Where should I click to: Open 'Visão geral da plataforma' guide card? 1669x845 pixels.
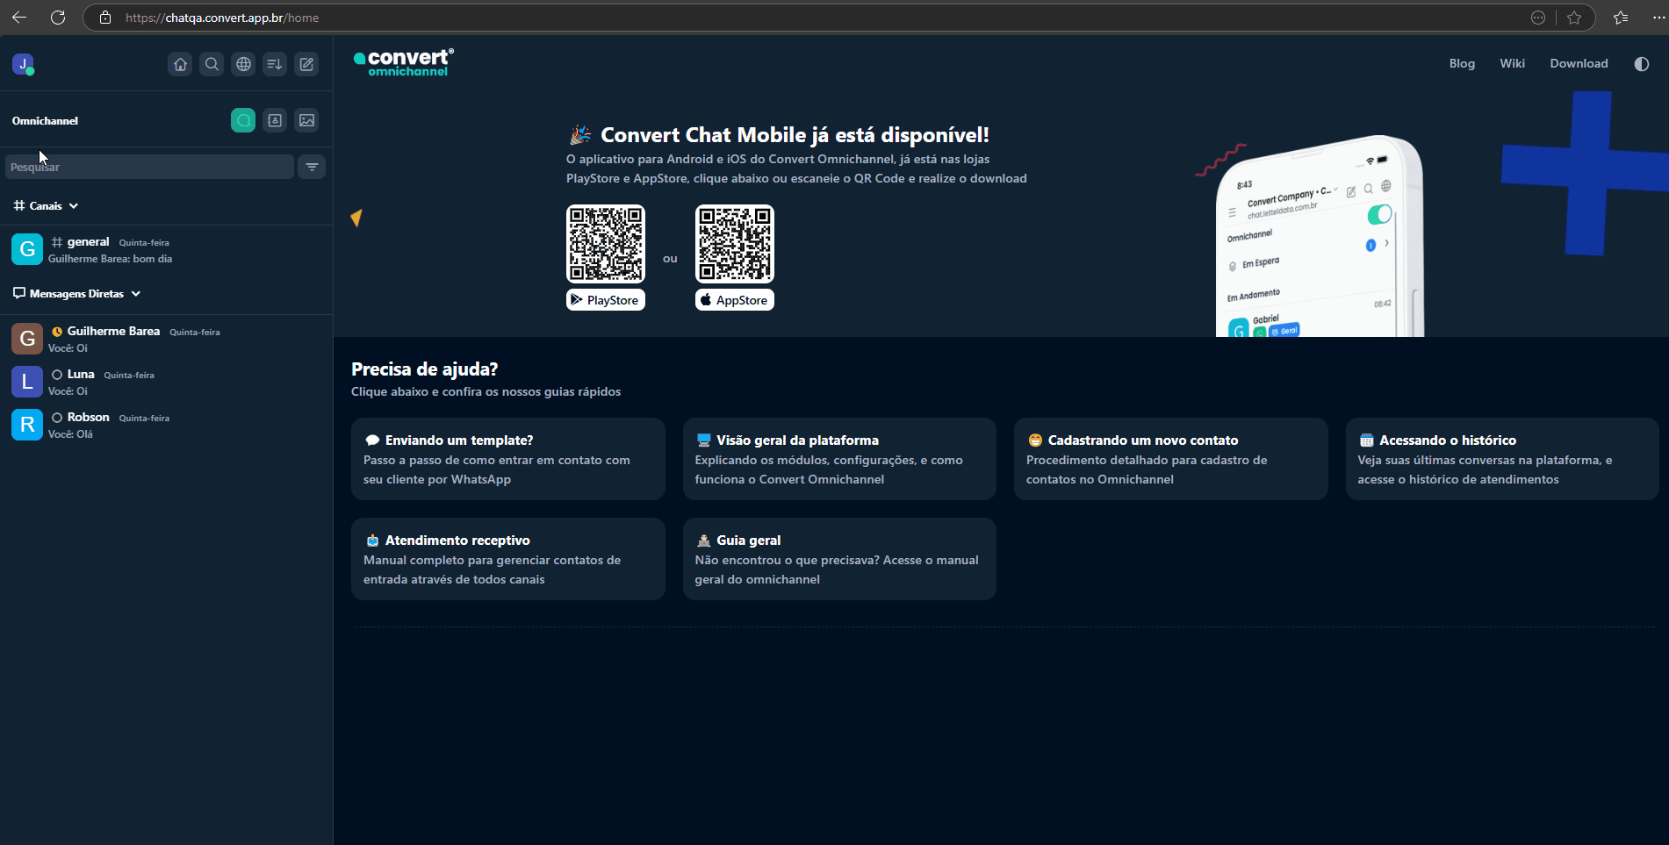[x=839, y=459]
